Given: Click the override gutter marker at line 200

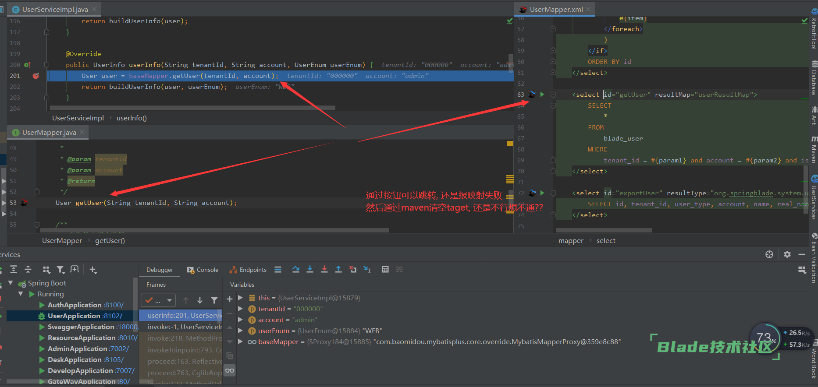Looking at the screenshot, I should (x=27, y=65).
